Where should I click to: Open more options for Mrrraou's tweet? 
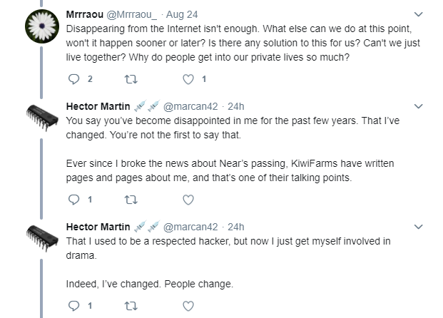point(418,14)
